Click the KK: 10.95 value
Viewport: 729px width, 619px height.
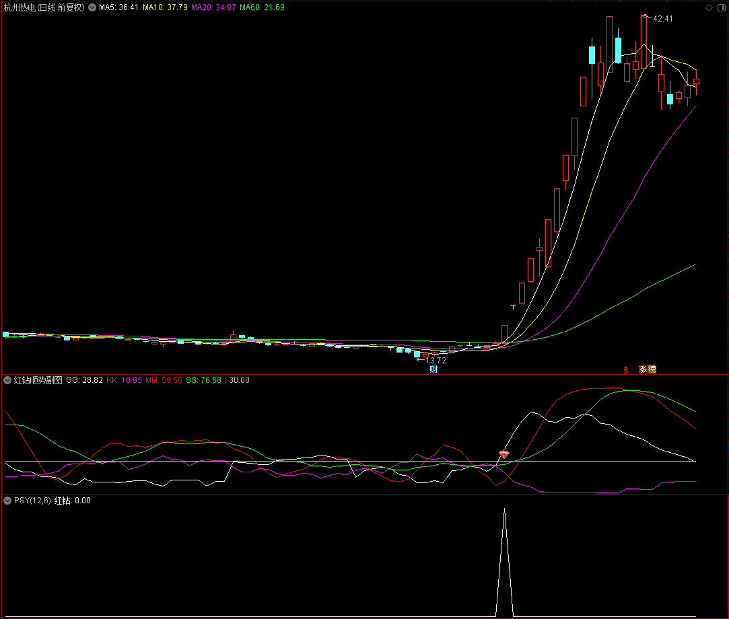coord(124,380)
